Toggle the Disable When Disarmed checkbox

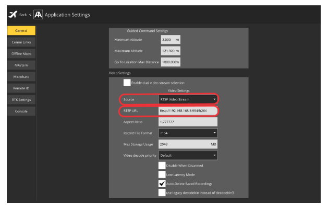(x=162, y=166)
